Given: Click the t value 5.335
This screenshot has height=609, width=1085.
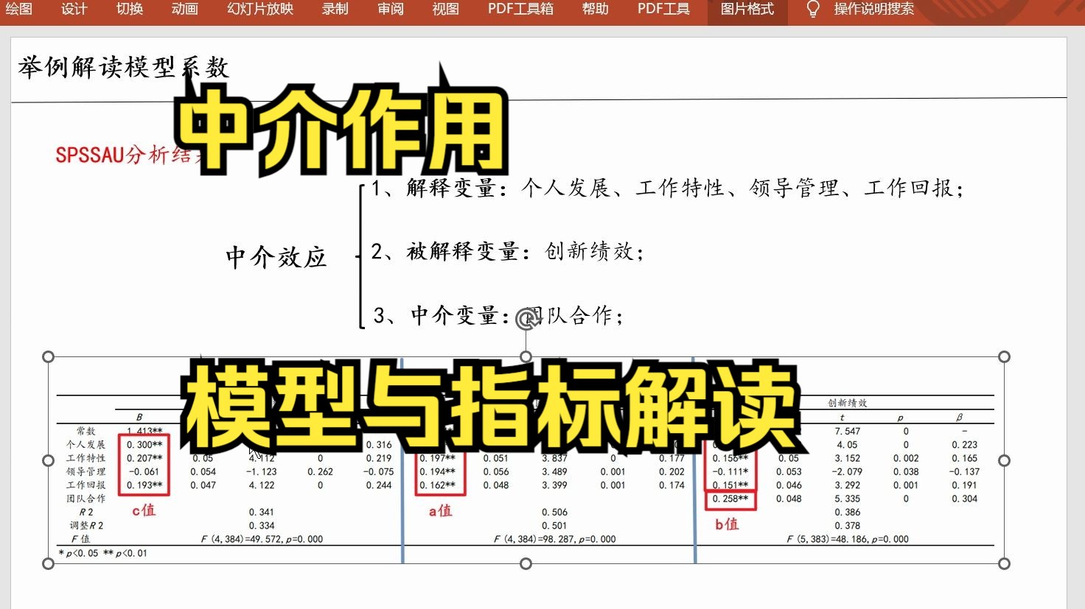Looking at the screenshot, I should pyautogui.click(x=848, y=499).
